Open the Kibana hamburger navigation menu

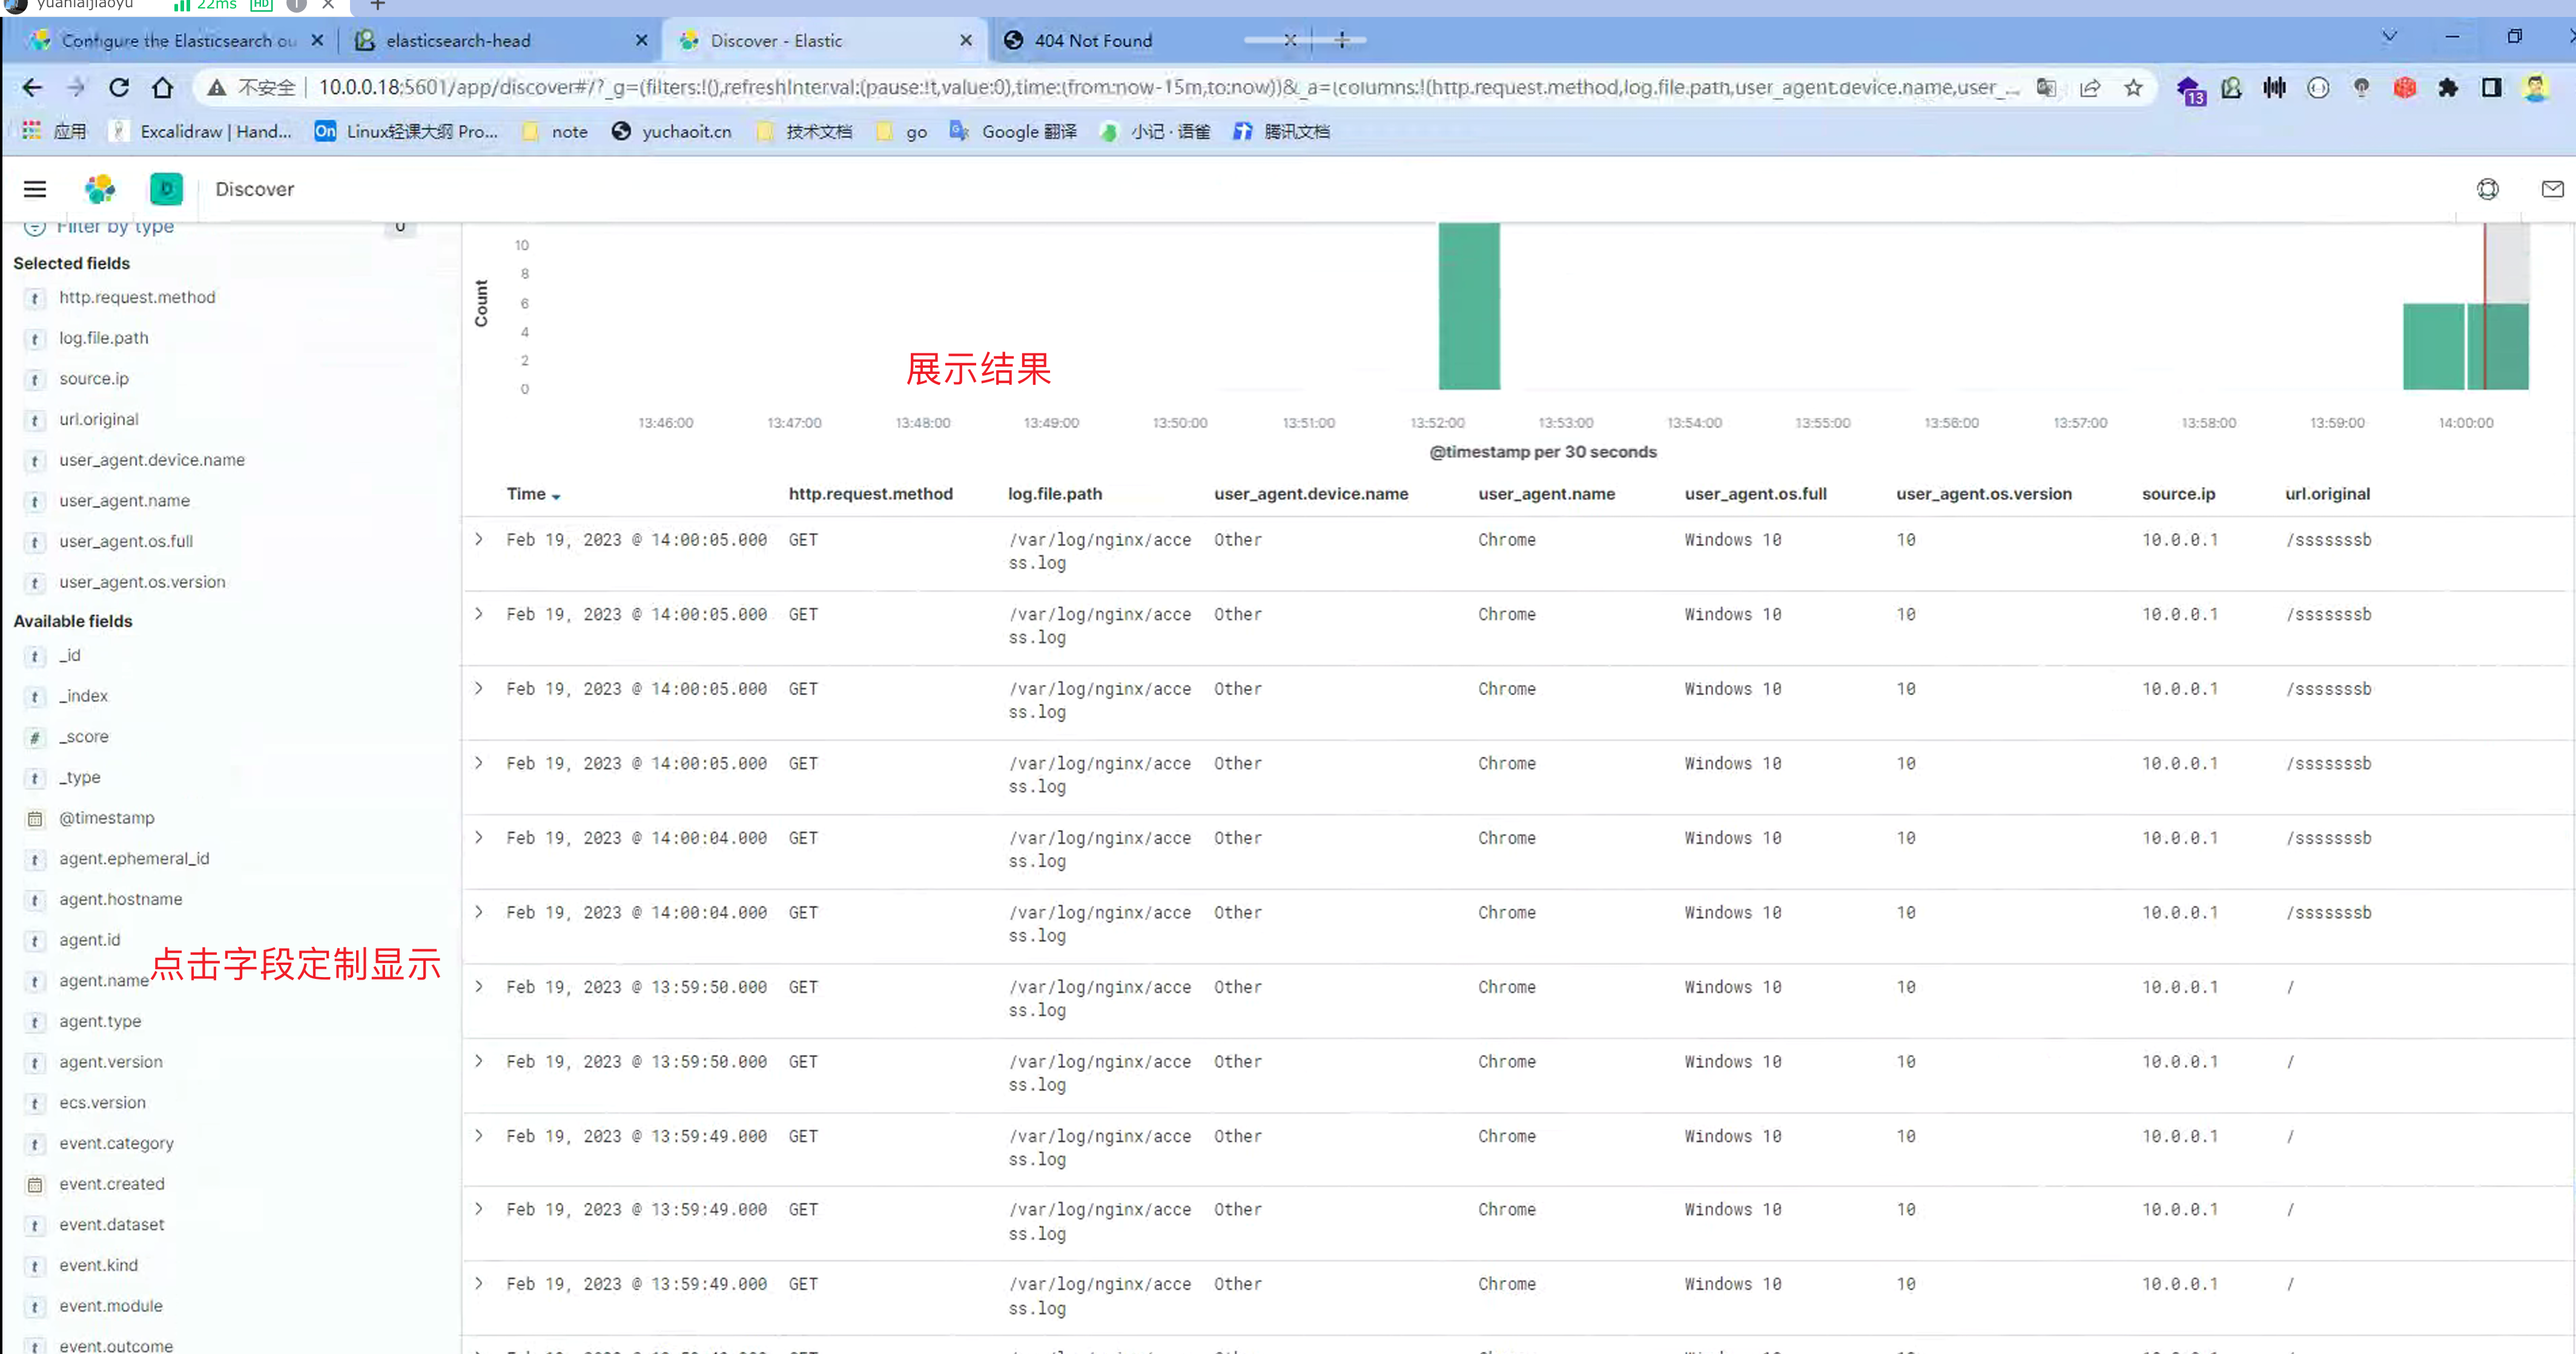[35, 189]
